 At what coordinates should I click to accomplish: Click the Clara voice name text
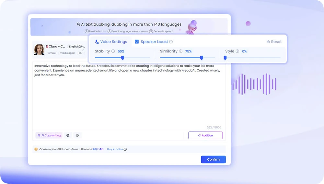coord(57,46)
